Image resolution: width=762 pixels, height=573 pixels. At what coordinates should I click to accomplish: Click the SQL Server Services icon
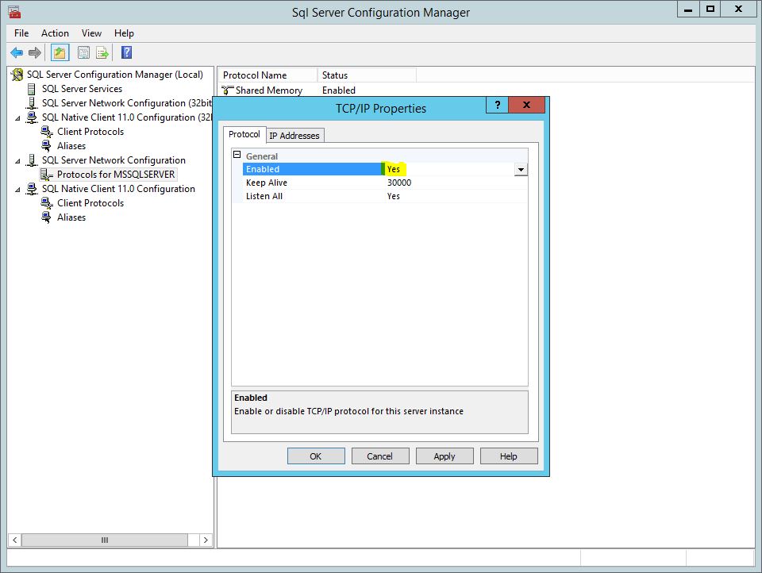[x=32, y=89]
